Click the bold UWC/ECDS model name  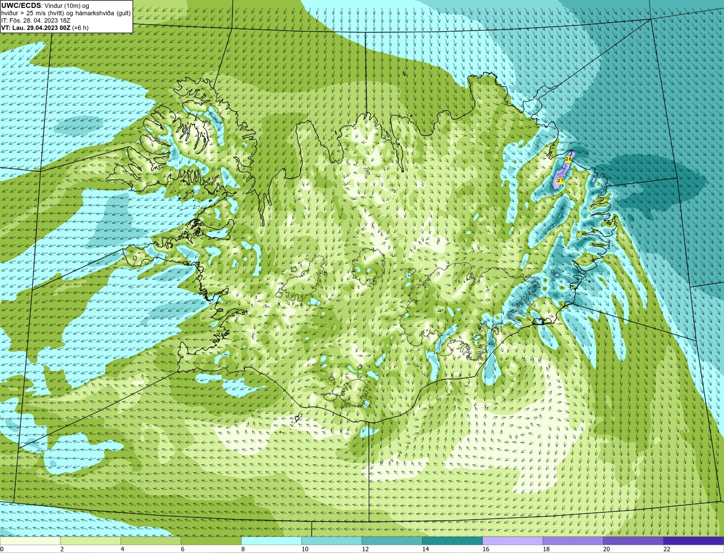[x=21, y=5]
